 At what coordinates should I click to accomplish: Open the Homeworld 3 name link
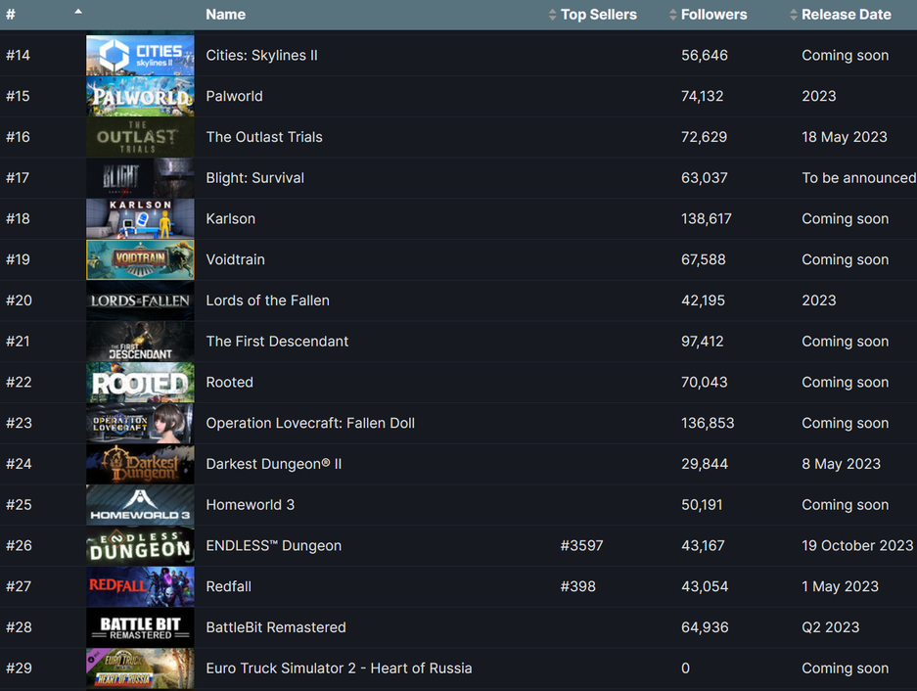[x=250, y=505]
